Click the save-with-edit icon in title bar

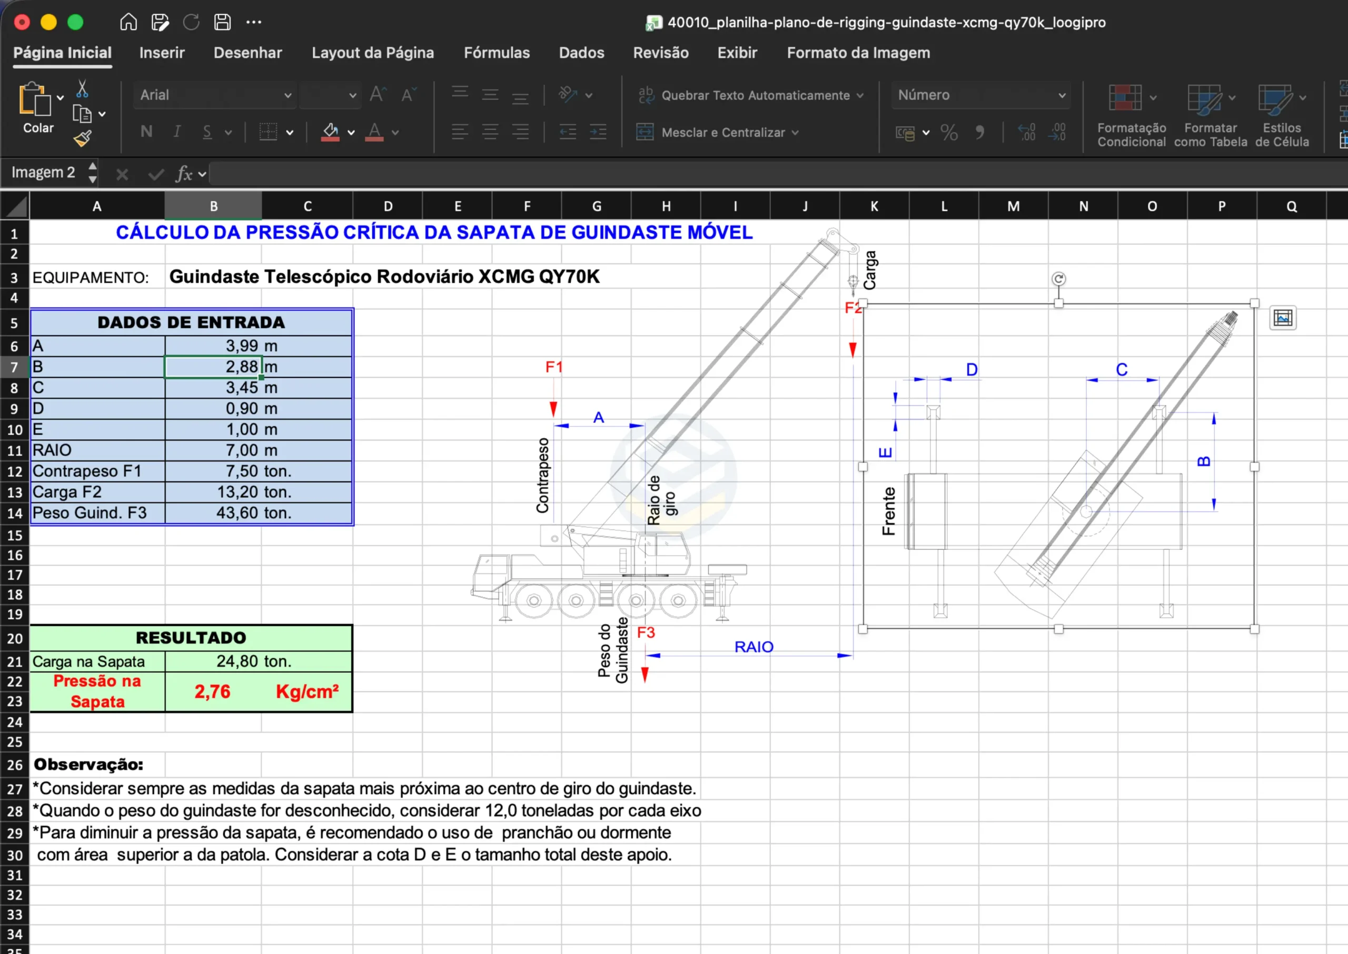point(160,22)
